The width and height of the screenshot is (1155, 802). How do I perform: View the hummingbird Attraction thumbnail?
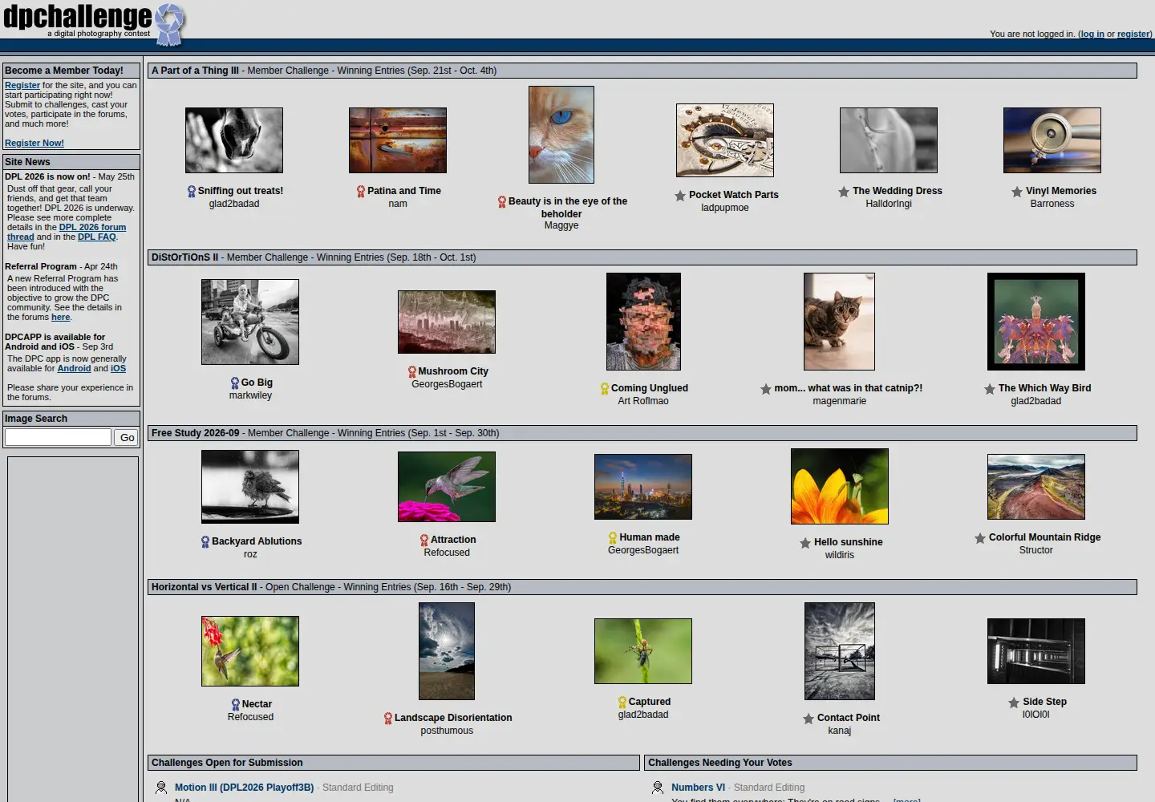(x=447, y=487)
